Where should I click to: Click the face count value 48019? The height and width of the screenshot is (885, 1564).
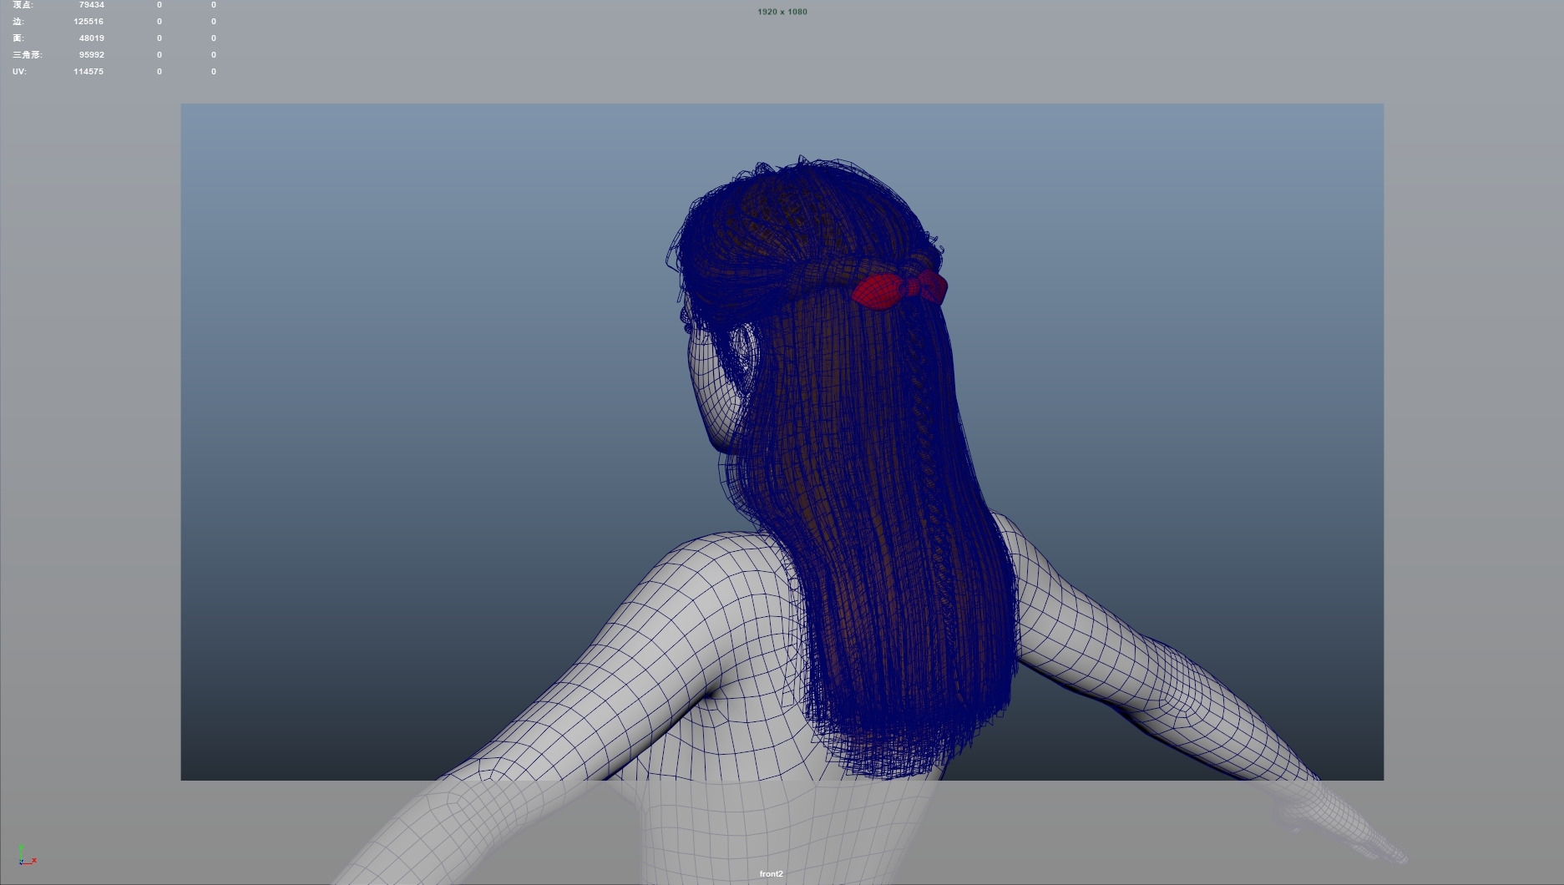pyautogui.click(x=92, y=38)
